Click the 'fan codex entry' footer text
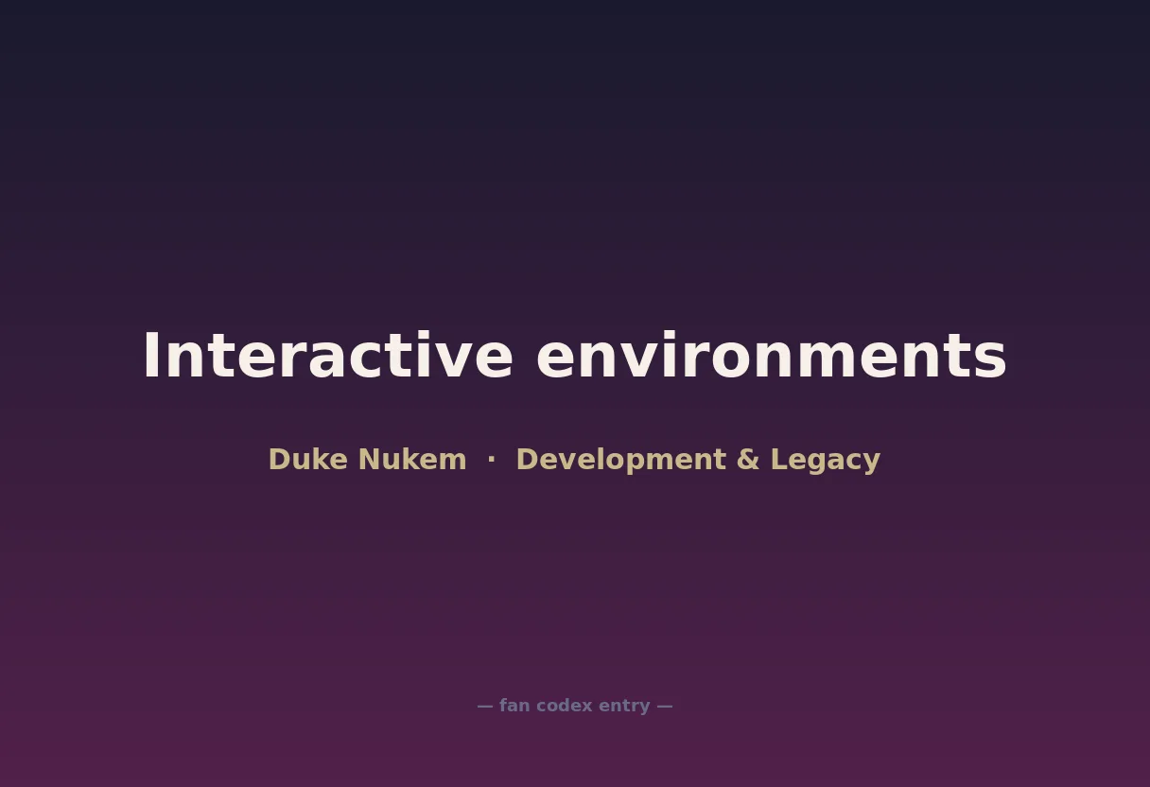This screenshot has width=1150, height=787. (574, 706)
